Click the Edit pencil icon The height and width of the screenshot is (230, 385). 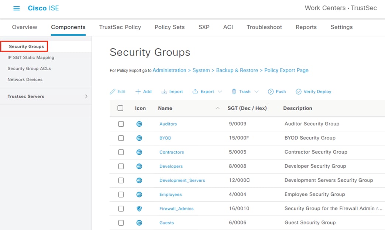(113, 92)
